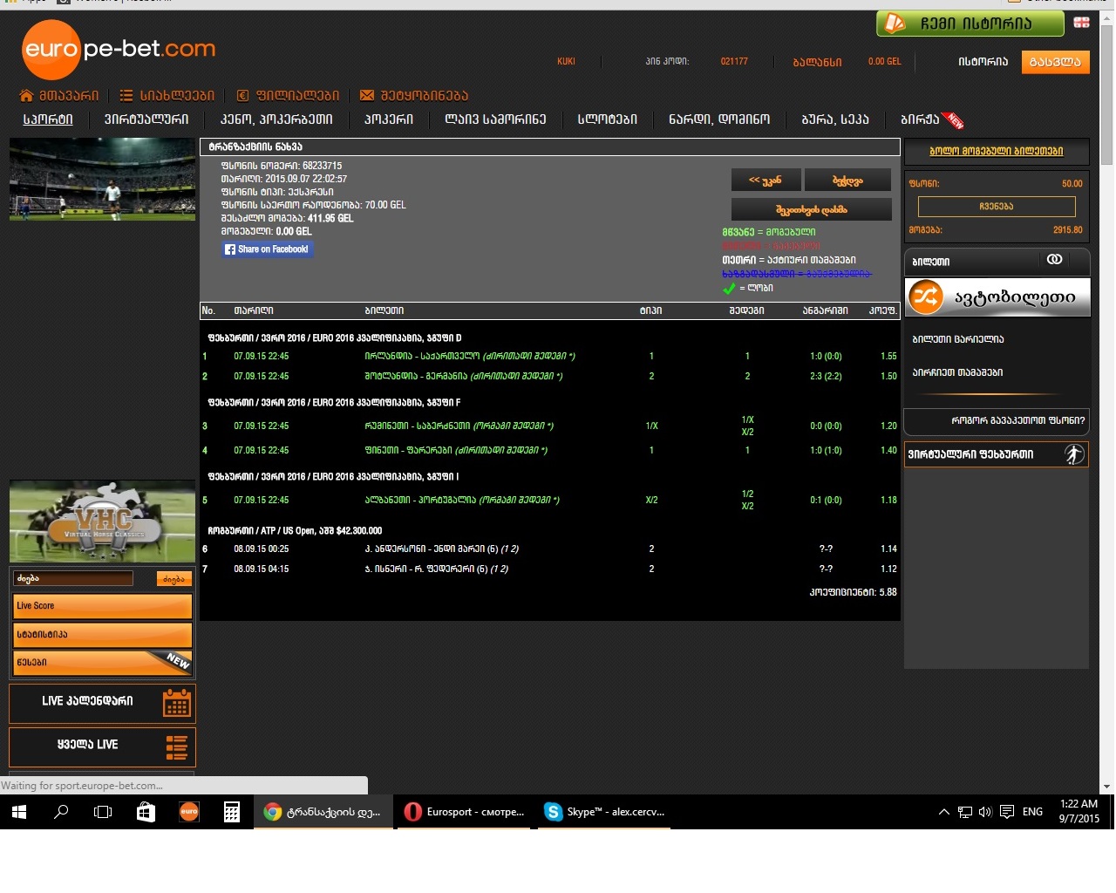Viewport: 1116px width, 893px height.
Task: Click the orange გასვლა logout button
Action: coord(1055,62)
